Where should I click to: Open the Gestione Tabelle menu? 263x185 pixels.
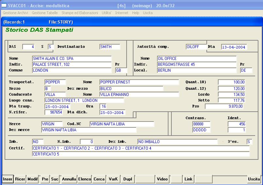(44, 13)
